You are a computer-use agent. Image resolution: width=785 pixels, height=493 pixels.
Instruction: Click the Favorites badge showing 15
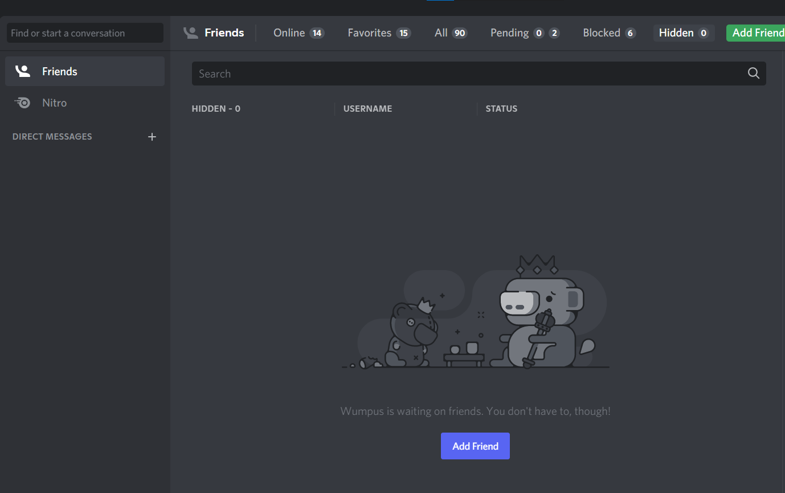pyautogui.click(x=403, y=32)
